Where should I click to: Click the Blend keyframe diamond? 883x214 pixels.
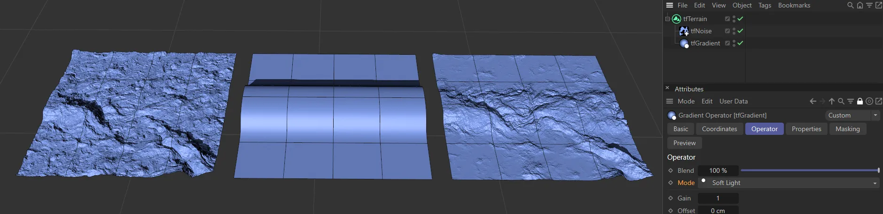[x=671, y=170]
